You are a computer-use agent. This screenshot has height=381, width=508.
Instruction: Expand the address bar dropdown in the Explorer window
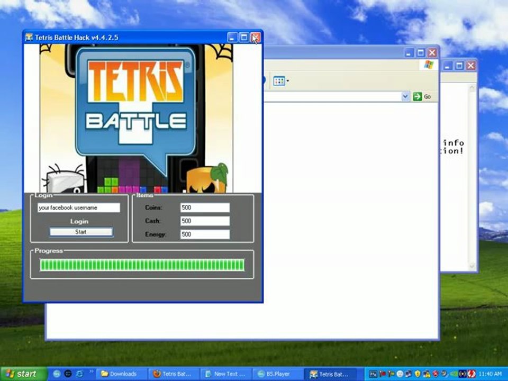(405, 96)
